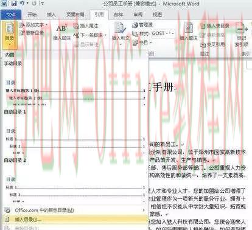252x230 pixels.
Task: Open the 文件 tab
Action: (11, 15)
